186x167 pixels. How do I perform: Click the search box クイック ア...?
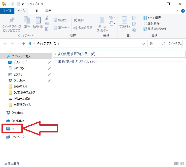170,44
